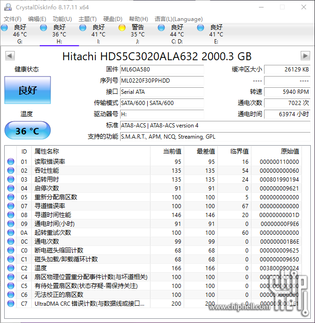This screenshot has height=323, width=315.
Task: Click the buffer size value 26129 KB
Action: [x=287, y=70]
